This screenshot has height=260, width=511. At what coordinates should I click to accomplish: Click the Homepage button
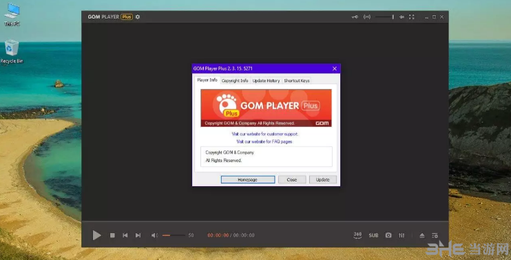[x=248, y=179]
